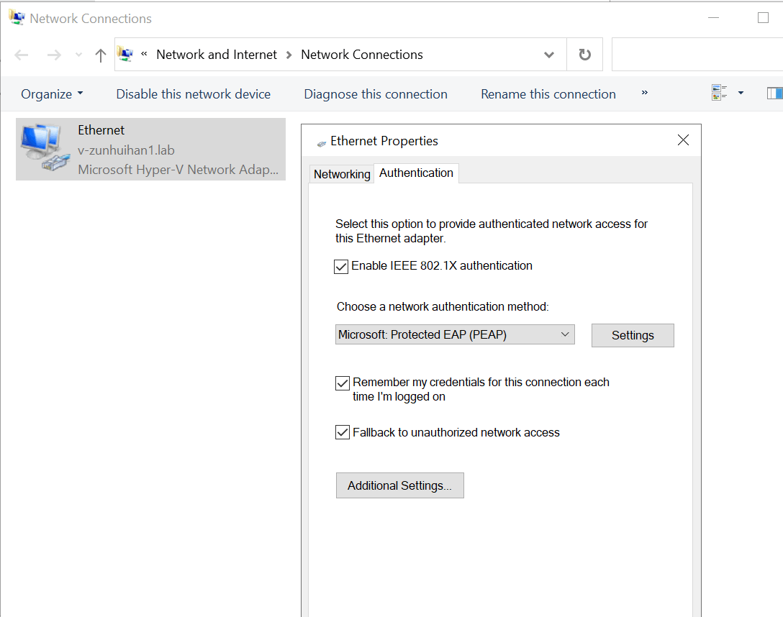
Task: Switch to the Networking tab
Action: coord(341,174)
